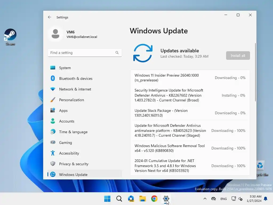Click Last checked: Today, 3:29 AM
The width and height of the screenshot is (273, 205).
click(184, 56)
